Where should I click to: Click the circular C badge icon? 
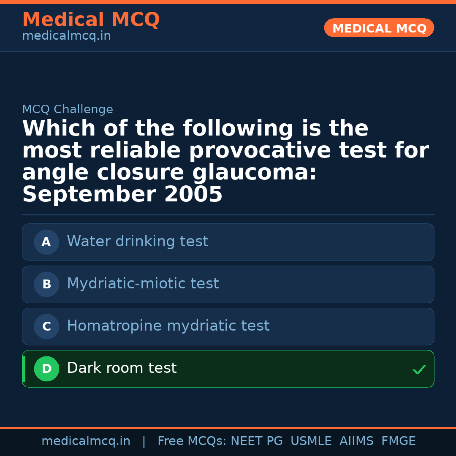46,326
